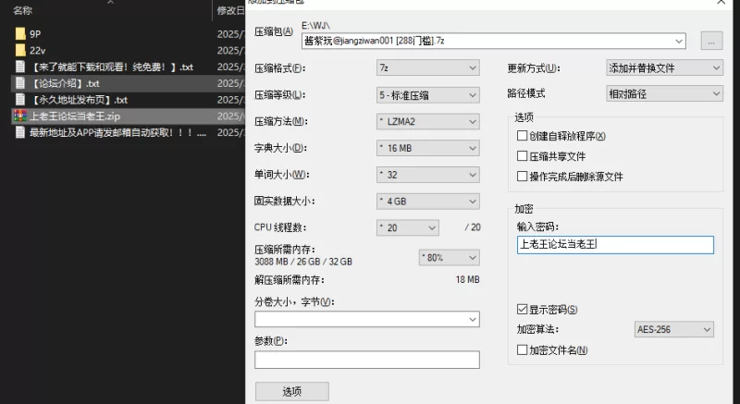Click the 【来了就能下载和观看！纯免费！】.txt file icon

(20, 67)
